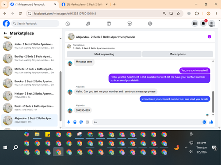Click the 'Yes, are you interested?' message
Screen dimensions: 221x165
point(194,70)
